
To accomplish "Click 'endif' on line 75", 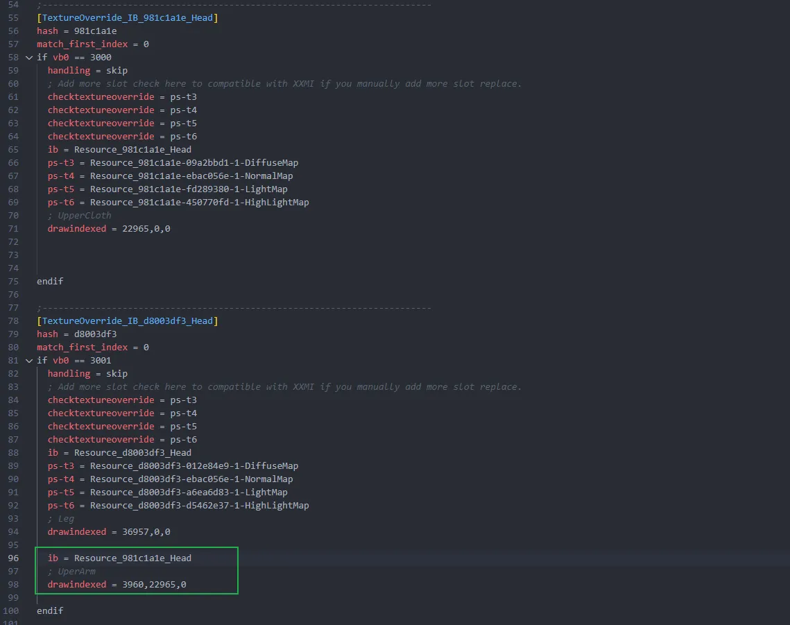I will click(x=50, y=281).
